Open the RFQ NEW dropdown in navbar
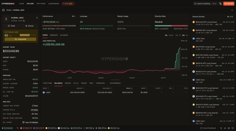Screen dimensions: 236x131 68,3
